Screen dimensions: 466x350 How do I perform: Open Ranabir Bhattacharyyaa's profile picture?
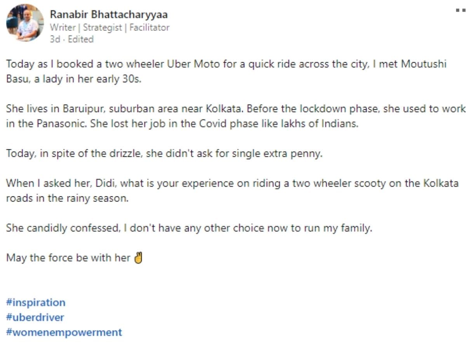25,23
